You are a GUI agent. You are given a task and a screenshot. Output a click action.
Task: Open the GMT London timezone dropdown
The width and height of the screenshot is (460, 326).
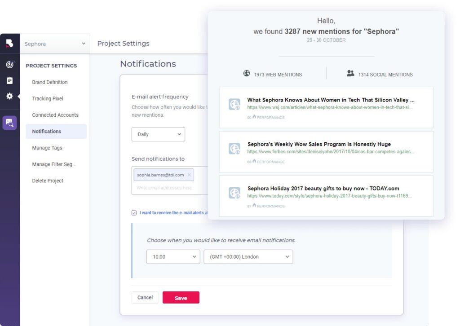248,256
